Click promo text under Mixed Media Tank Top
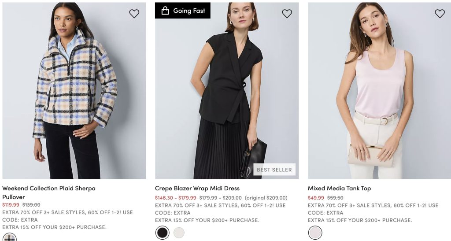The width and height of the screenshot is (451, 241). [x=373, y=205]
